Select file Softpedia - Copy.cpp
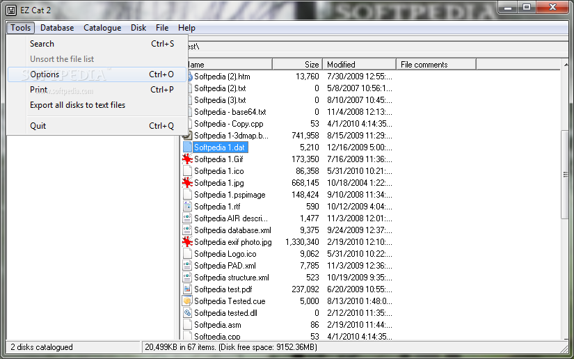 click(229, 124)
